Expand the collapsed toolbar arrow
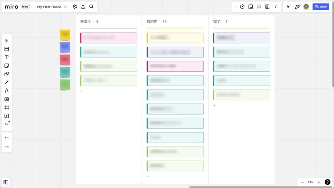The height and width of the screenshot is (188, 334). coord(235,7)
